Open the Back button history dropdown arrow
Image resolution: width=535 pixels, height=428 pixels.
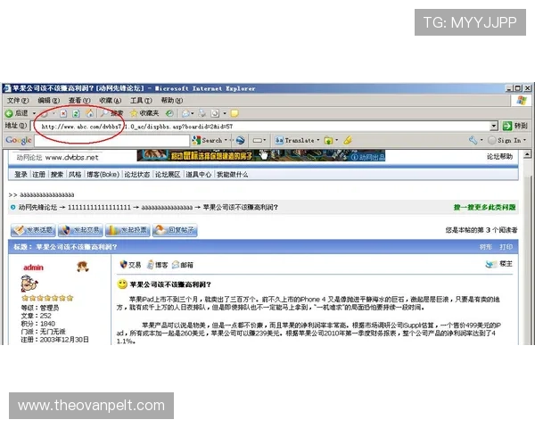34,113
